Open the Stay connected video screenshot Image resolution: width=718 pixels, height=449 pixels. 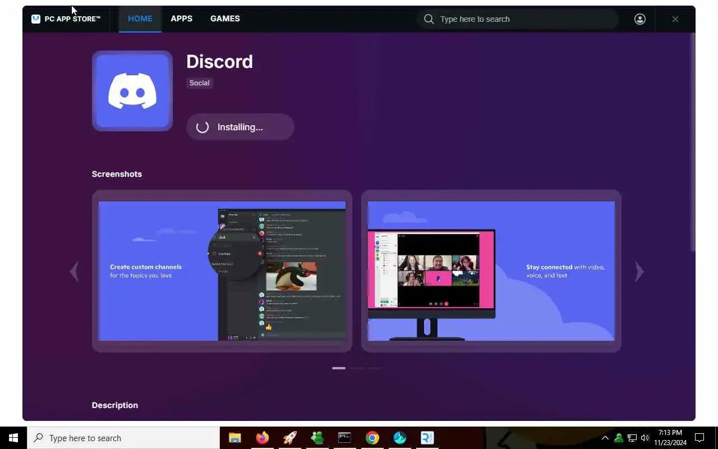click(491, 271)
